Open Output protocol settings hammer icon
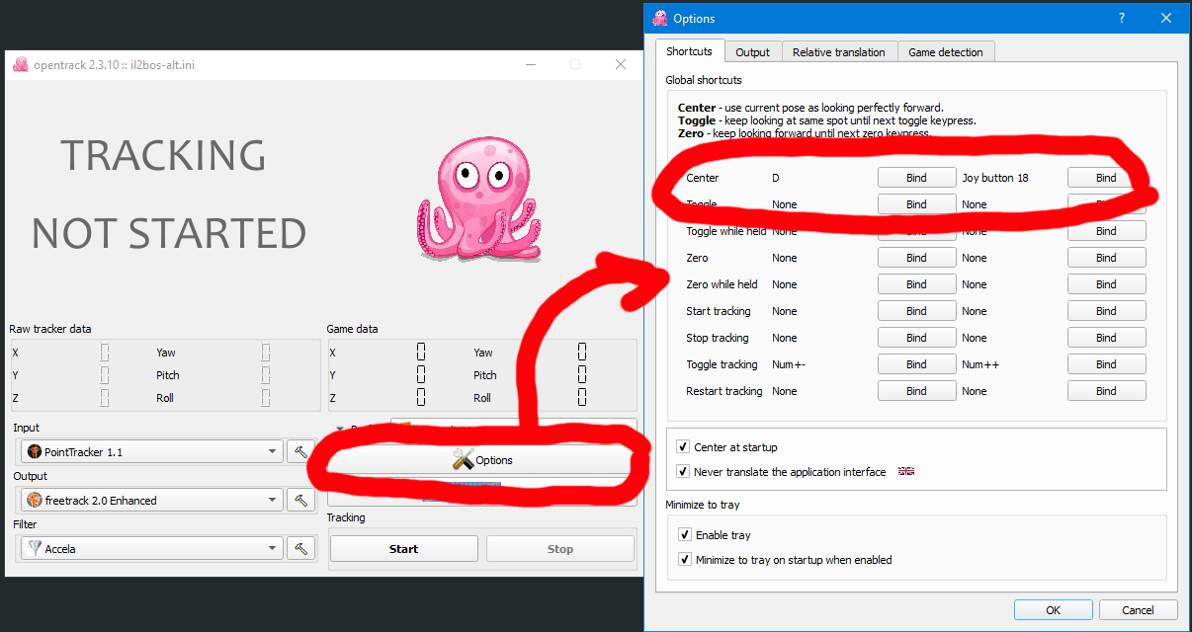This screenshot has width=1192, height=632. 300,501
